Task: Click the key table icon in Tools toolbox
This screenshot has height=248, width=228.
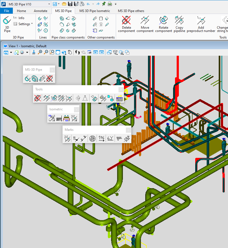Action: coord(119,98)
